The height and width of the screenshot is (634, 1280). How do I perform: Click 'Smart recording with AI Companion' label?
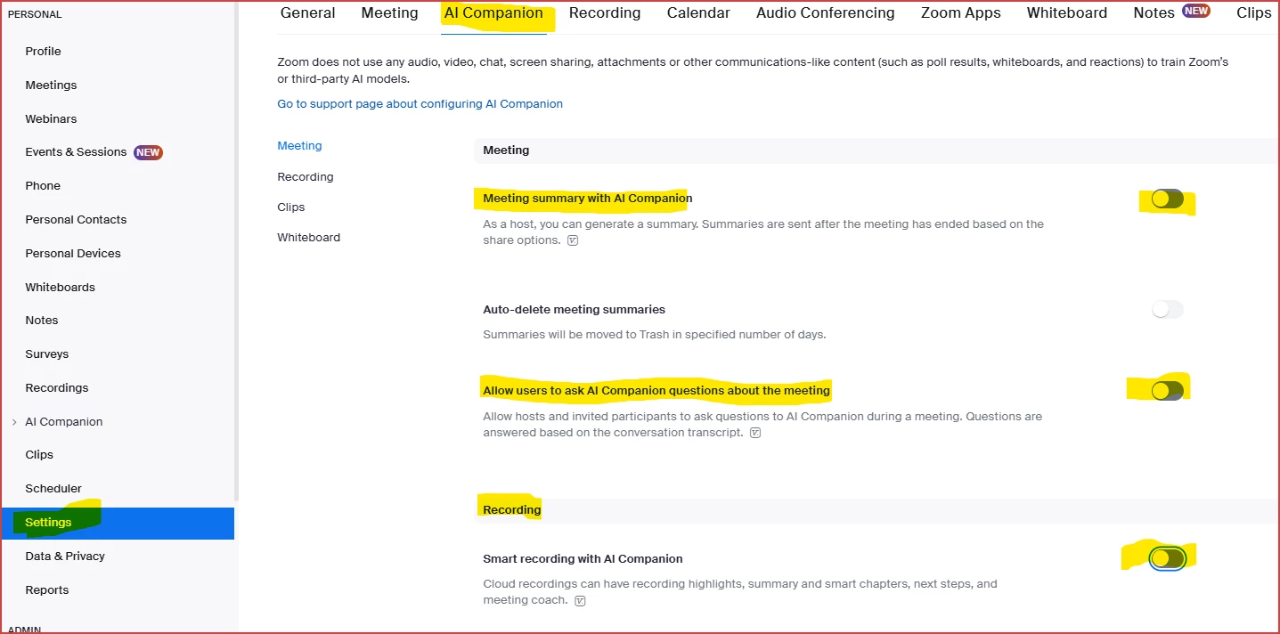click(x=583, y=559)
